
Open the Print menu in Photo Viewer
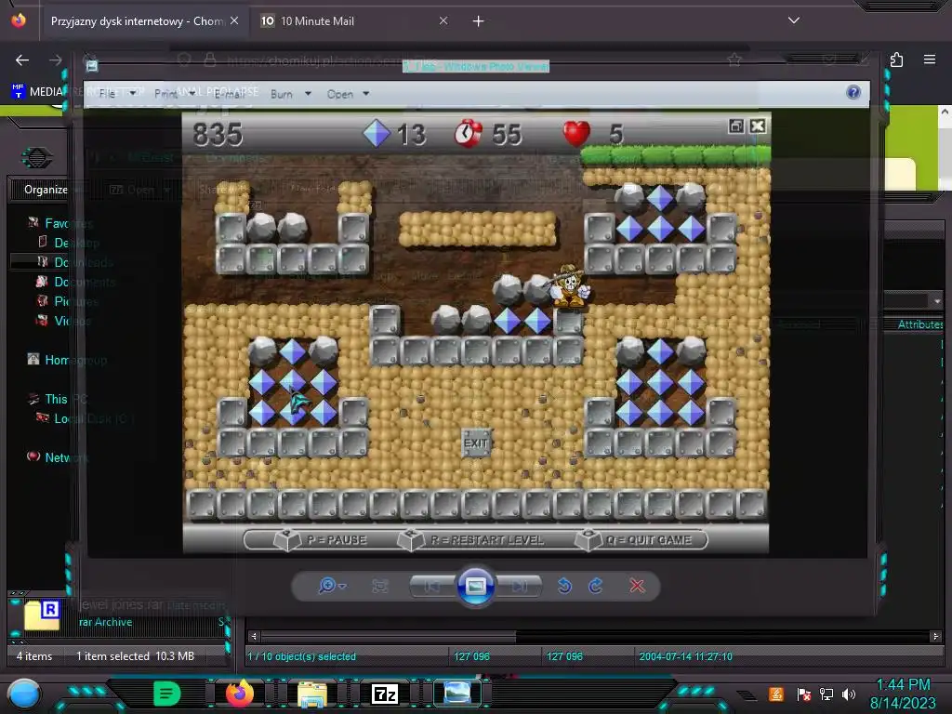click(165, 94)
